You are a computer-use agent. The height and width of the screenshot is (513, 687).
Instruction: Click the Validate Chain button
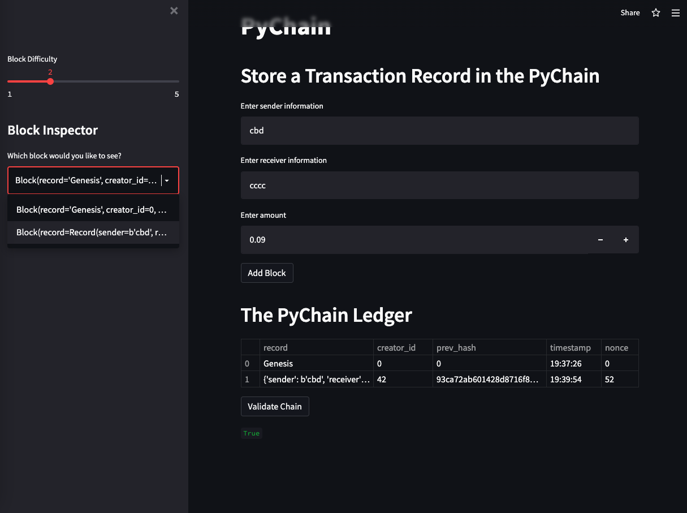(x=275, y=406)
